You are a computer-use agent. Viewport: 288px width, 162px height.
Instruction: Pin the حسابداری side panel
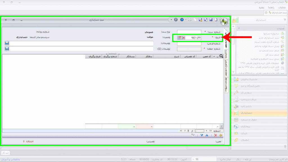coord(285,20)
